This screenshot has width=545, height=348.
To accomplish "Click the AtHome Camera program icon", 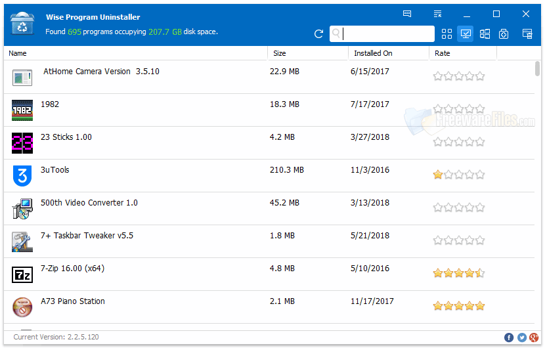I will click(x=22, y=77).
